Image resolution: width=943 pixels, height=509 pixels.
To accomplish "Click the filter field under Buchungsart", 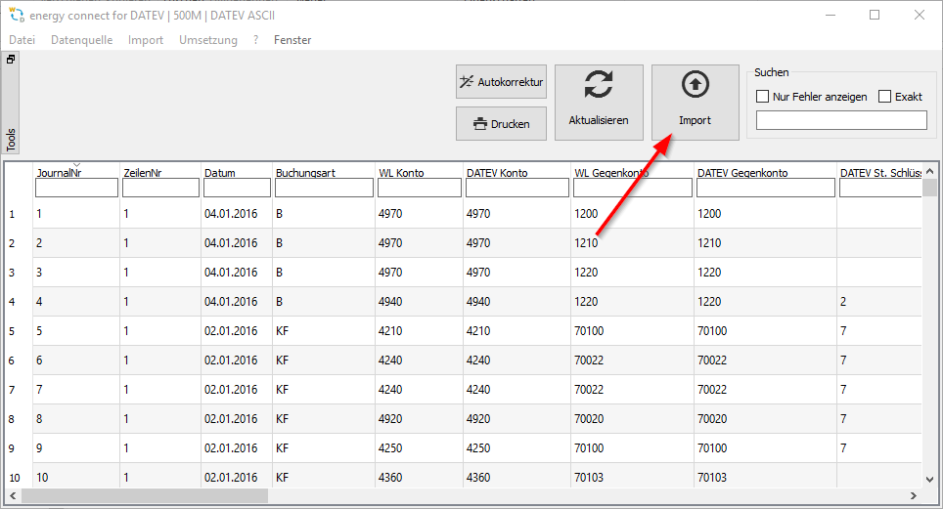I will (x=324, y=189).
